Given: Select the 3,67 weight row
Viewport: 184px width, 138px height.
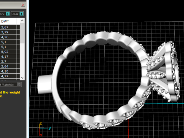Looking at the screenshot, I should (x=10, y=27).
